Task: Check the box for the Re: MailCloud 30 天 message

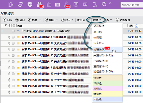Action: click(x=13, y=31)
